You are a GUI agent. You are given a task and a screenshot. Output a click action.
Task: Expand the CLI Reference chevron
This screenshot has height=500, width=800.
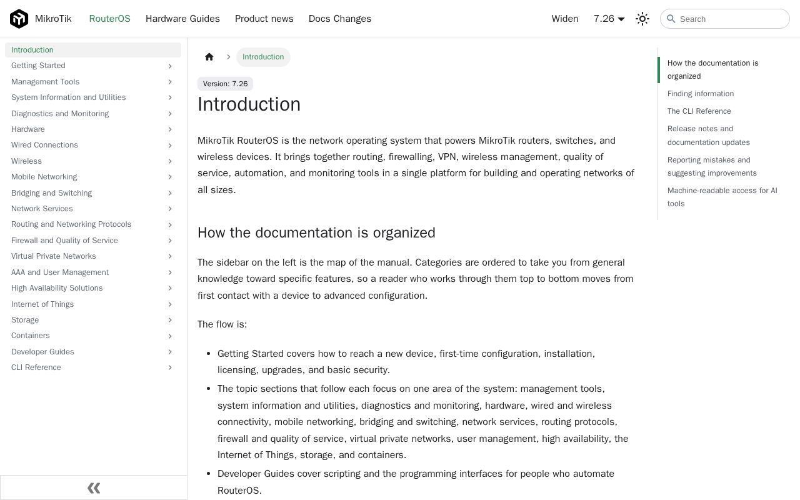[170, 367]
